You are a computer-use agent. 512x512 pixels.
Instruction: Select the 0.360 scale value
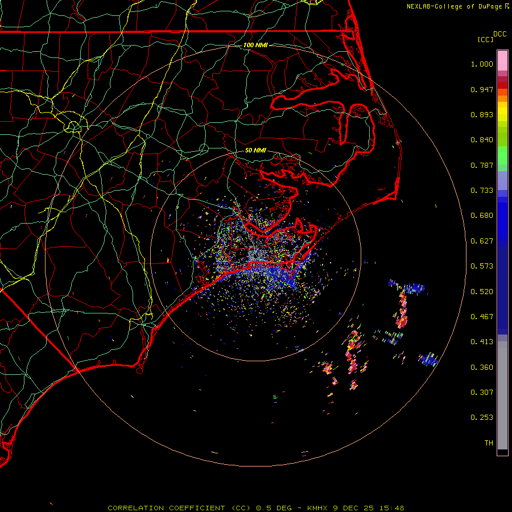point(482,368)
